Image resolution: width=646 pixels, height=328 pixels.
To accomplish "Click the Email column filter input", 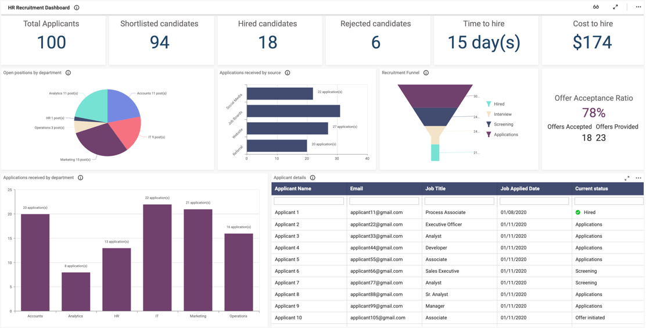I will pos(384,201).
